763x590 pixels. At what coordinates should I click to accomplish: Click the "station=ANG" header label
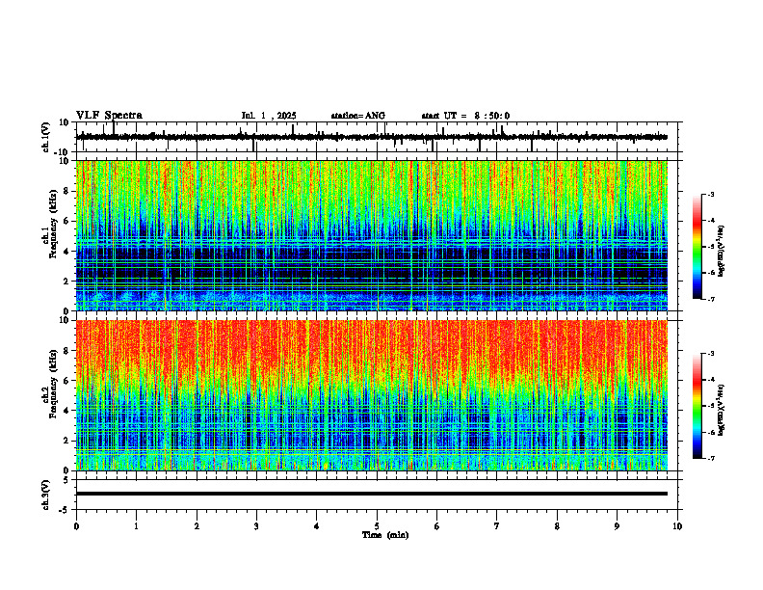[x=358, y=116]
